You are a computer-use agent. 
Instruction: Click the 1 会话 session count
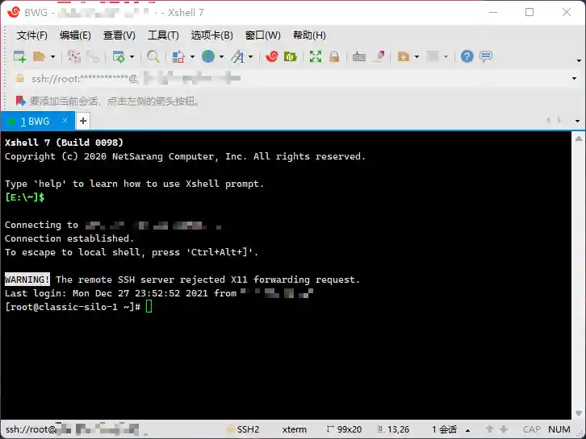click(445, 429)
